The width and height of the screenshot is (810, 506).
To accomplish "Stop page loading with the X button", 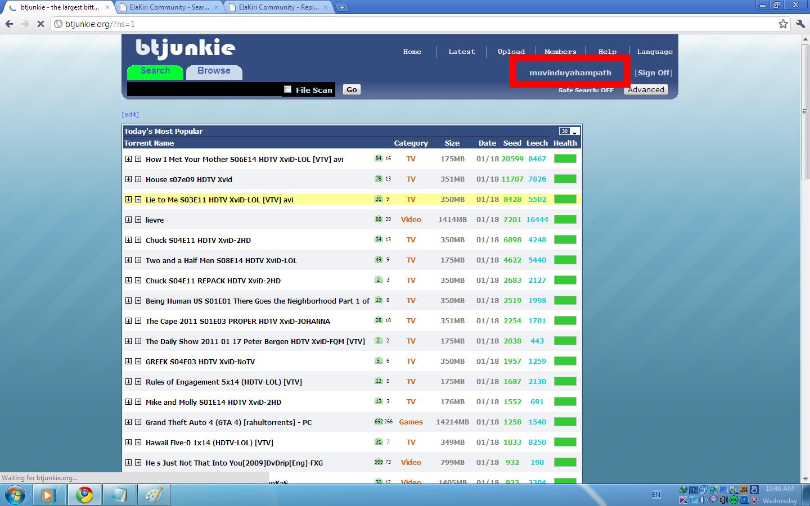I will tap(40, 24).
